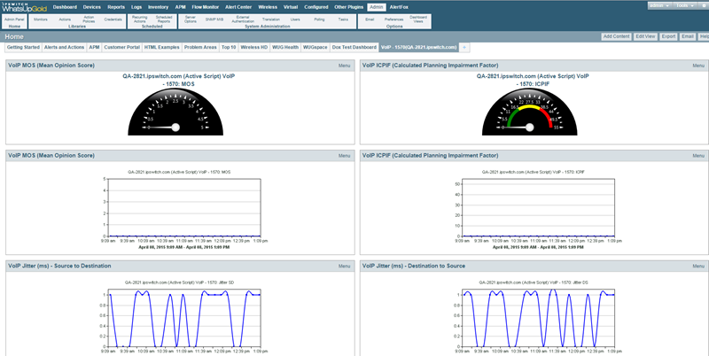
Task: Open the Reports top menu
Action: click(116, 7)
